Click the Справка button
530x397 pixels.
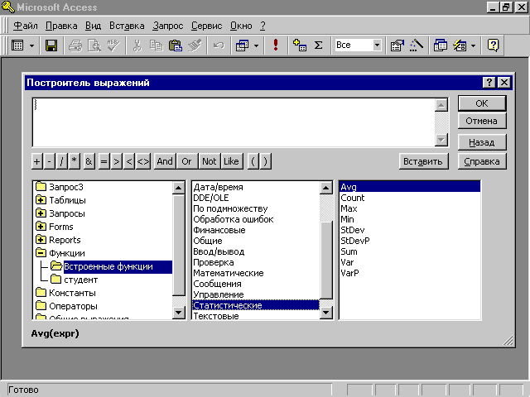click(x=482, y=161)
